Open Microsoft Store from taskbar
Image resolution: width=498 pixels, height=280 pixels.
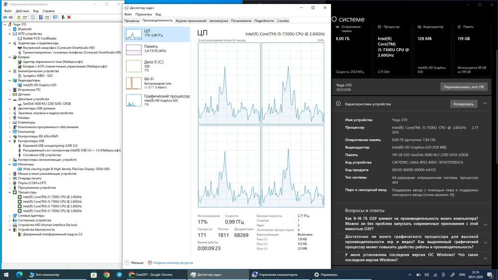point(94,275)
